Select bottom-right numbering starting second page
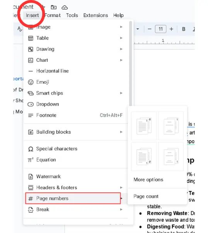This screenshot has height=233, width=208. (171, 156)
